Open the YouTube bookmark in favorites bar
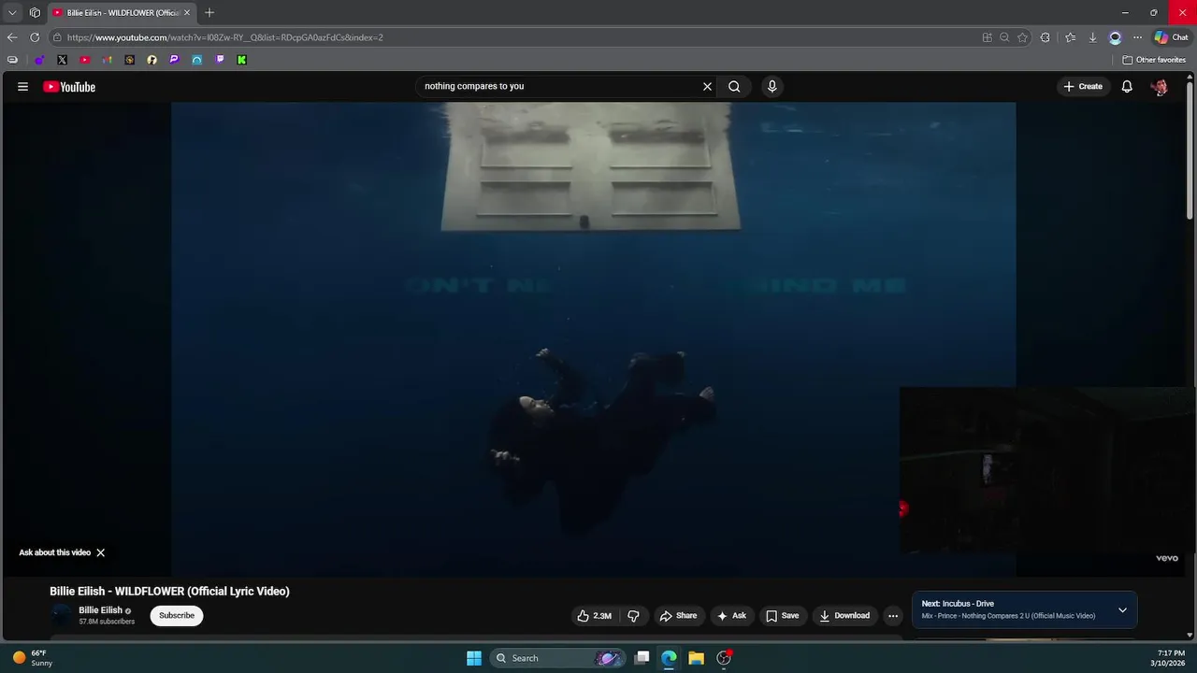1197x673 pixels. tap(84, 60)
